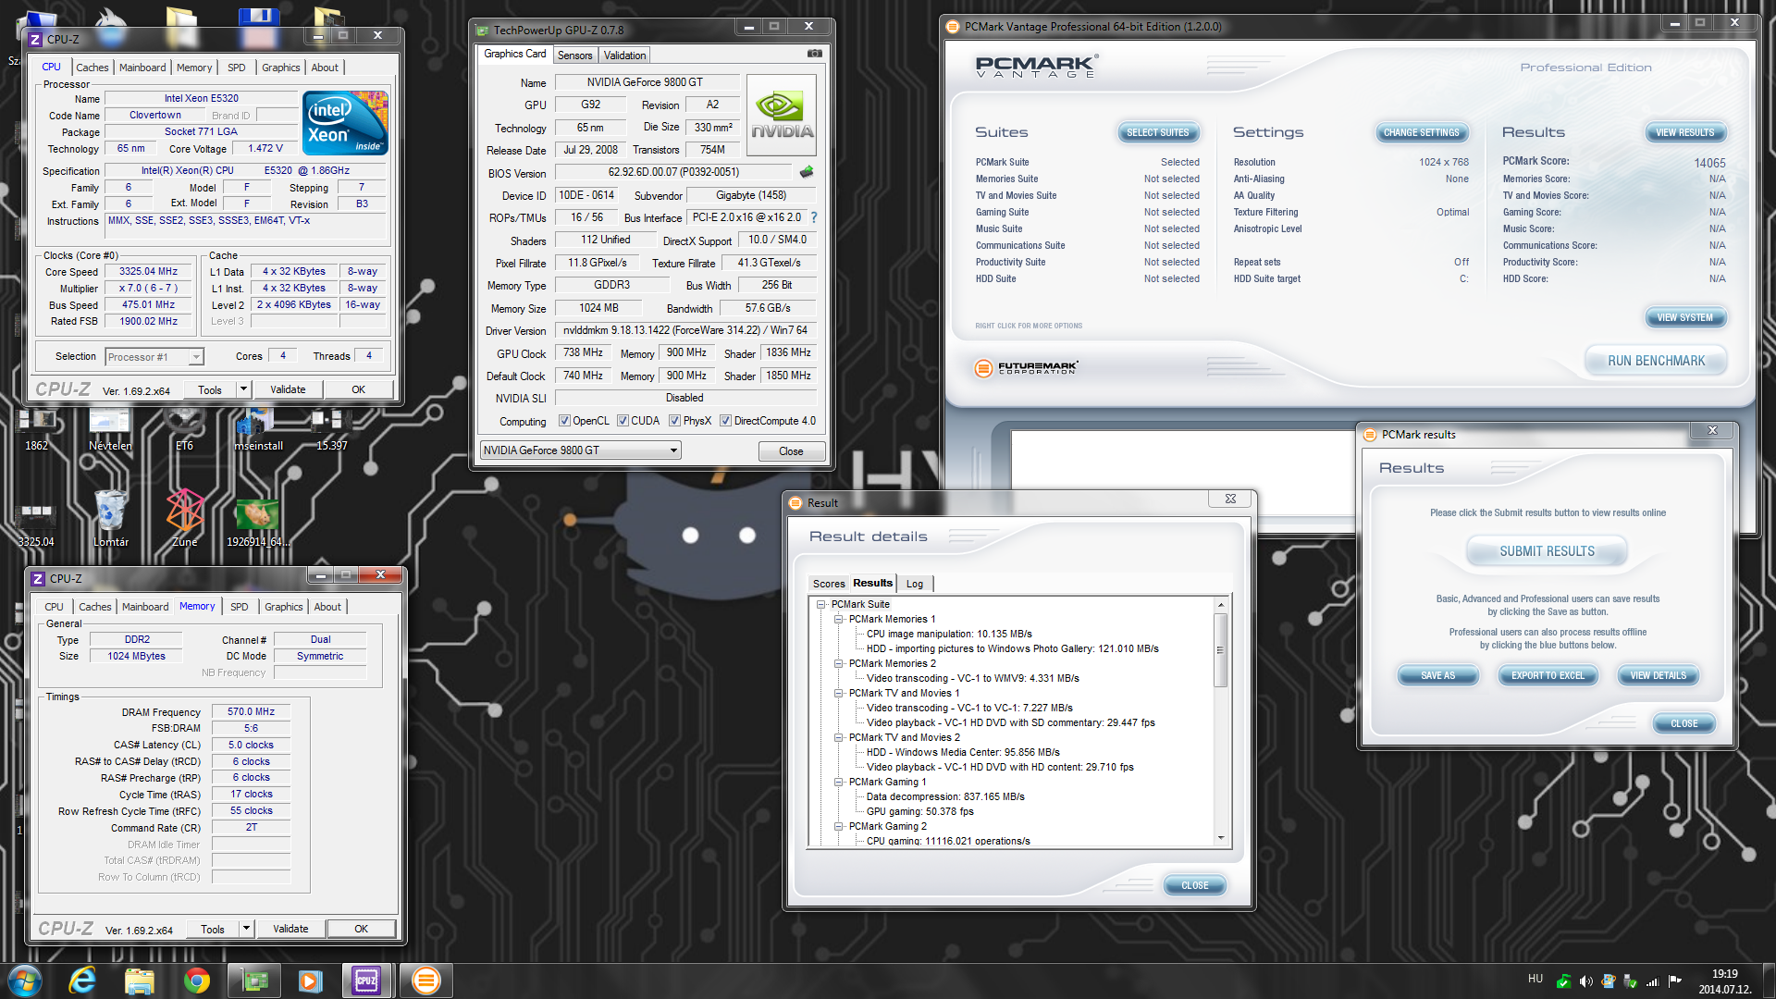Click the safely remove hardware USB tray icon
Screen dimensions: 1776x999
pyautogui.click(x=1630, y=980)
